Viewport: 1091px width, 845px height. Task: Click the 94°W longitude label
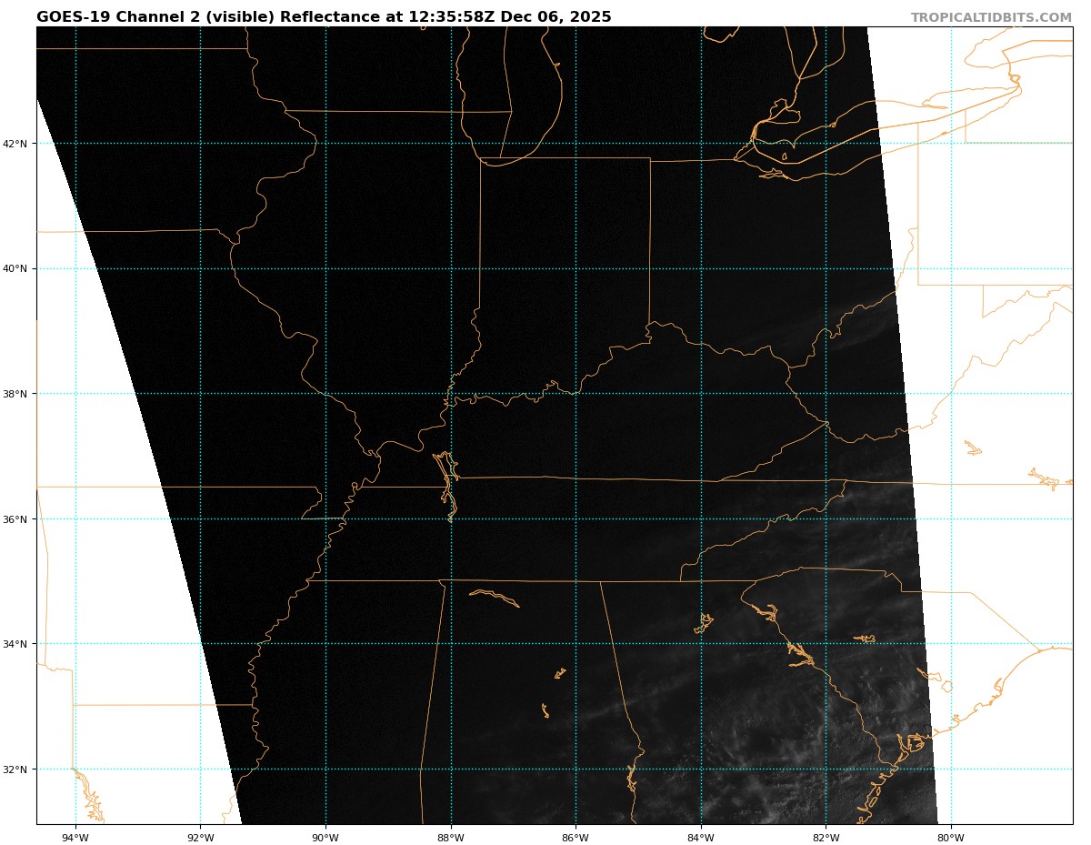coord(75,838)
